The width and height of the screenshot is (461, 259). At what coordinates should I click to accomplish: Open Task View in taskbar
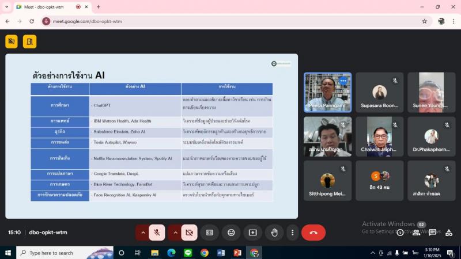[137, 253]
